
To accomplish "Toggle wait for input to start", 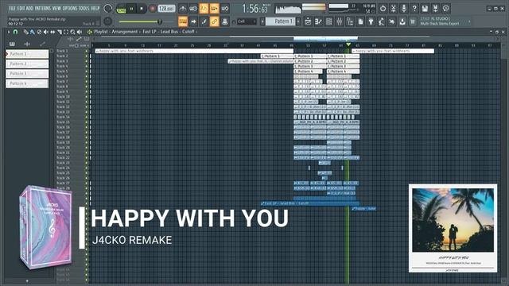I will point(193,9).
